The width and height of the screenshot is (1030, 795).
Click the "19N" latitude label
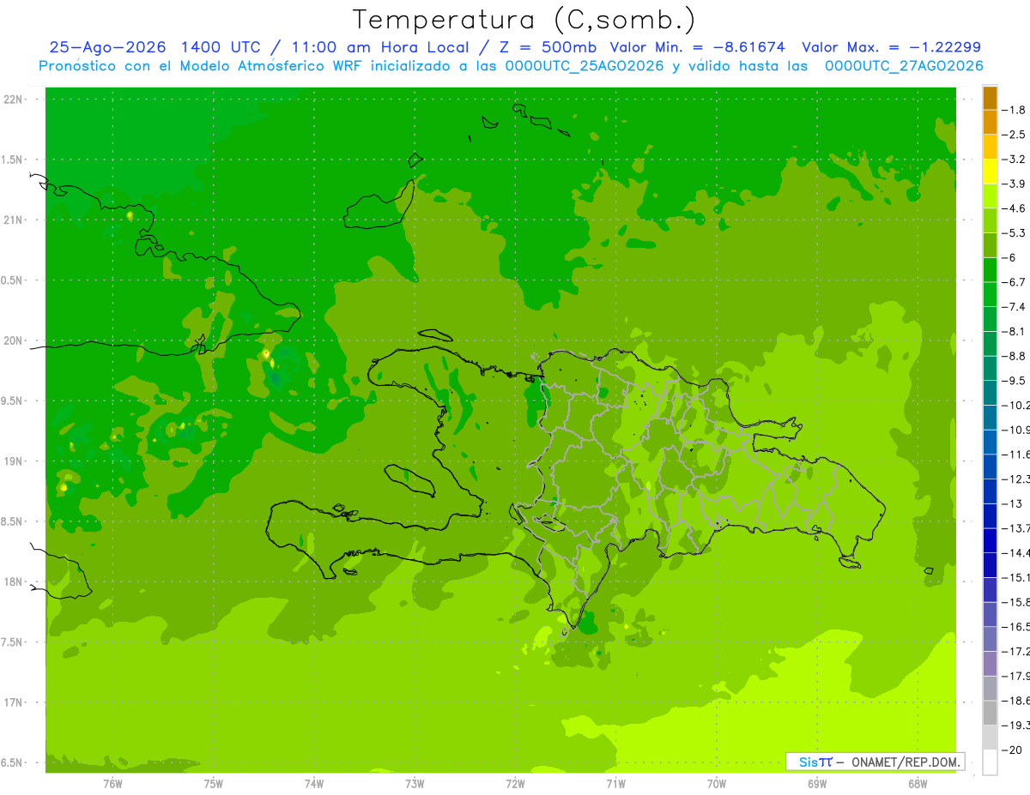coord(15,461)
